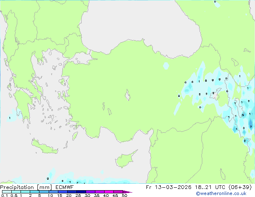Viewport: 255px width, 197px height.
Task: Select the 5–10 mm legend swatch
Action: [x=44, y=192]
